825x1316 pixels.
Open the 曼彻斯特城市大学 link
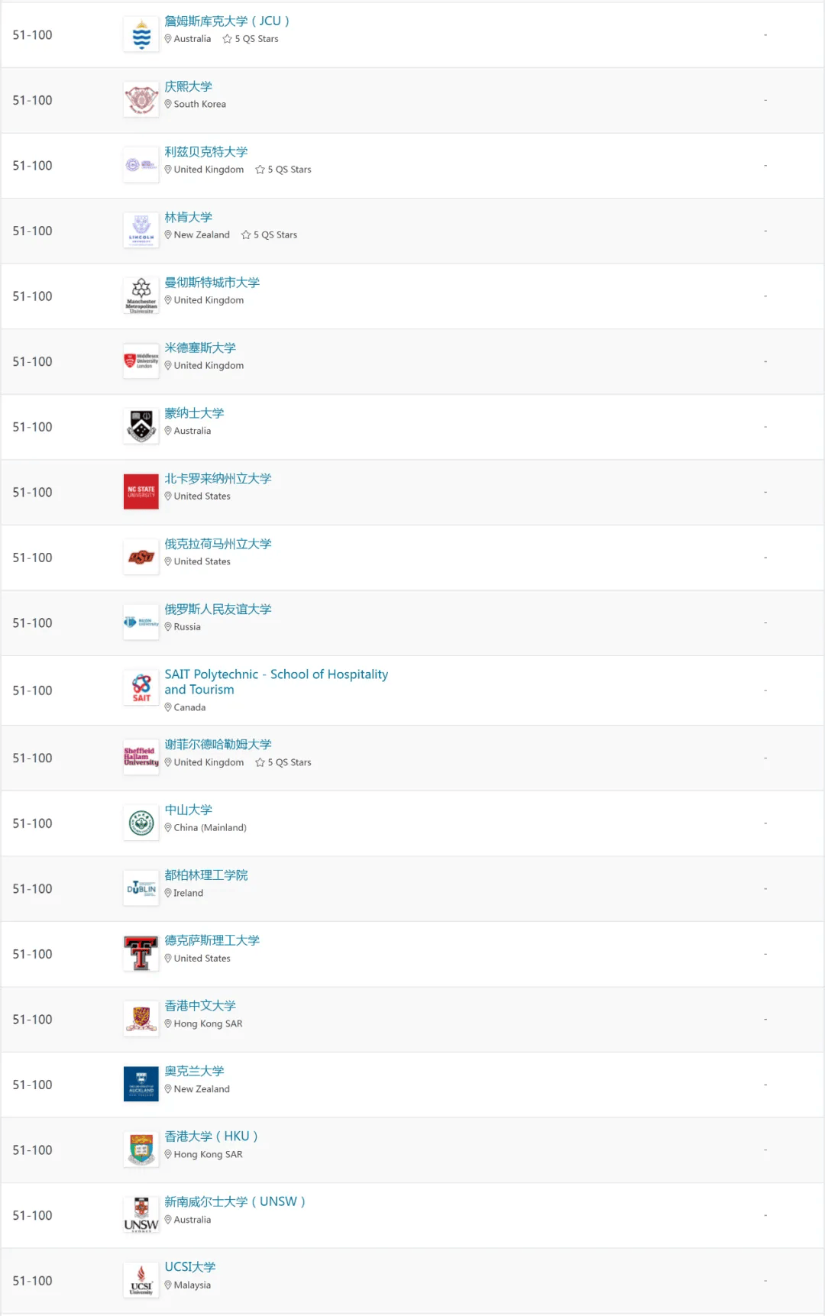point(212,283)
